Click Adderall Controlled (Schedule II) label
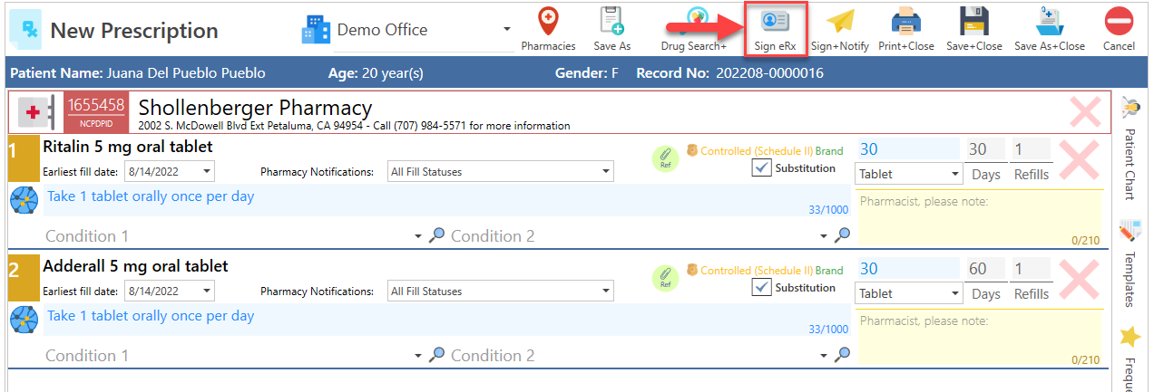The width and height of the screenshot is (1154, 392). 757,271
